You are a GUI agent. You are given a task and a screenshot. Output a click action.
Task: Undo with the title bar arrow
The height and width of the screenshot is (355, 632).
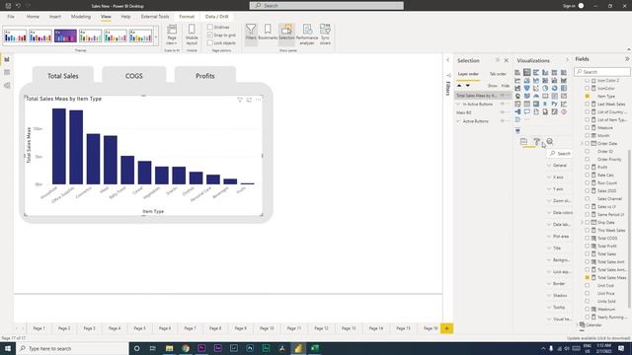18,6
